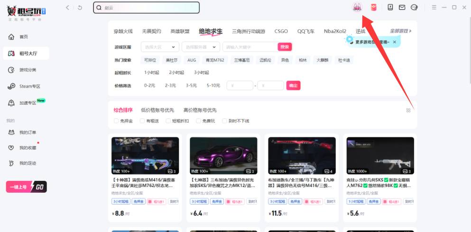This screenshot has width=471, height=232.
Task: Enable the 免押金 checkbox
Action: [x=116, y=121]
